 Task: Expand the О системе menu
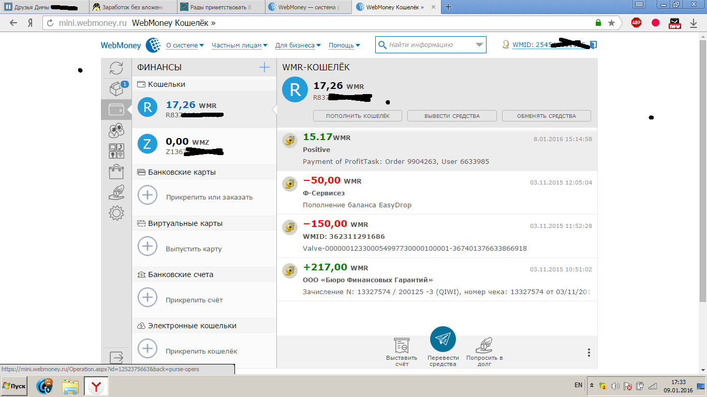[185, 45]
